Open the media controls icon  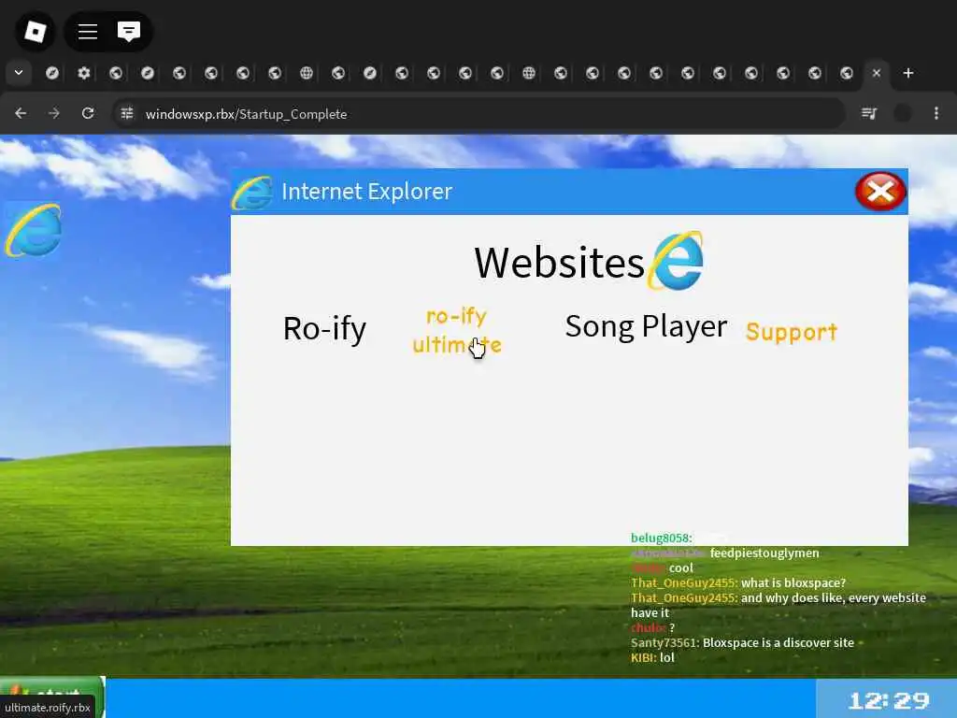869,113
